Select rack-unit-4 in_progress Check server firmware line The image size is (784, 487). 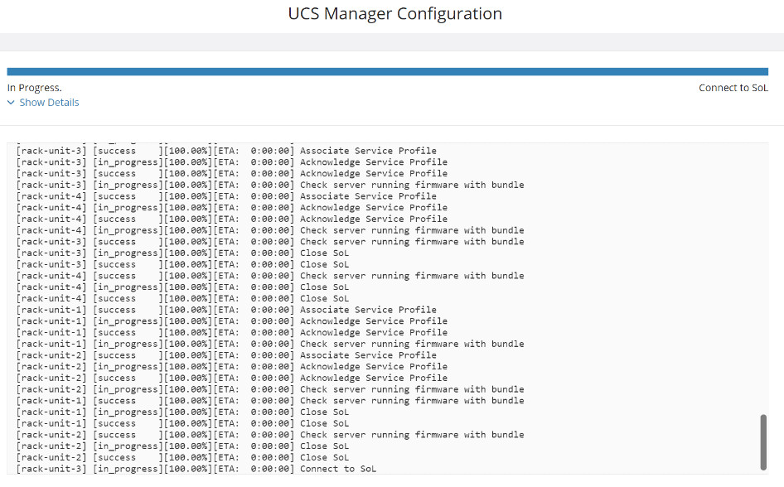coord(270,230)
